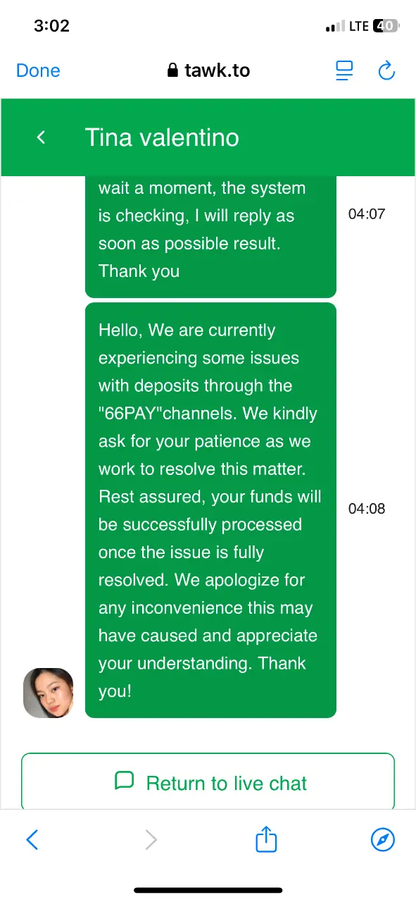Viewport: 416px width, 902px height.
Task: Tap the tawk.to address bar
Action: pyautogui.click(x=208, y=70)
